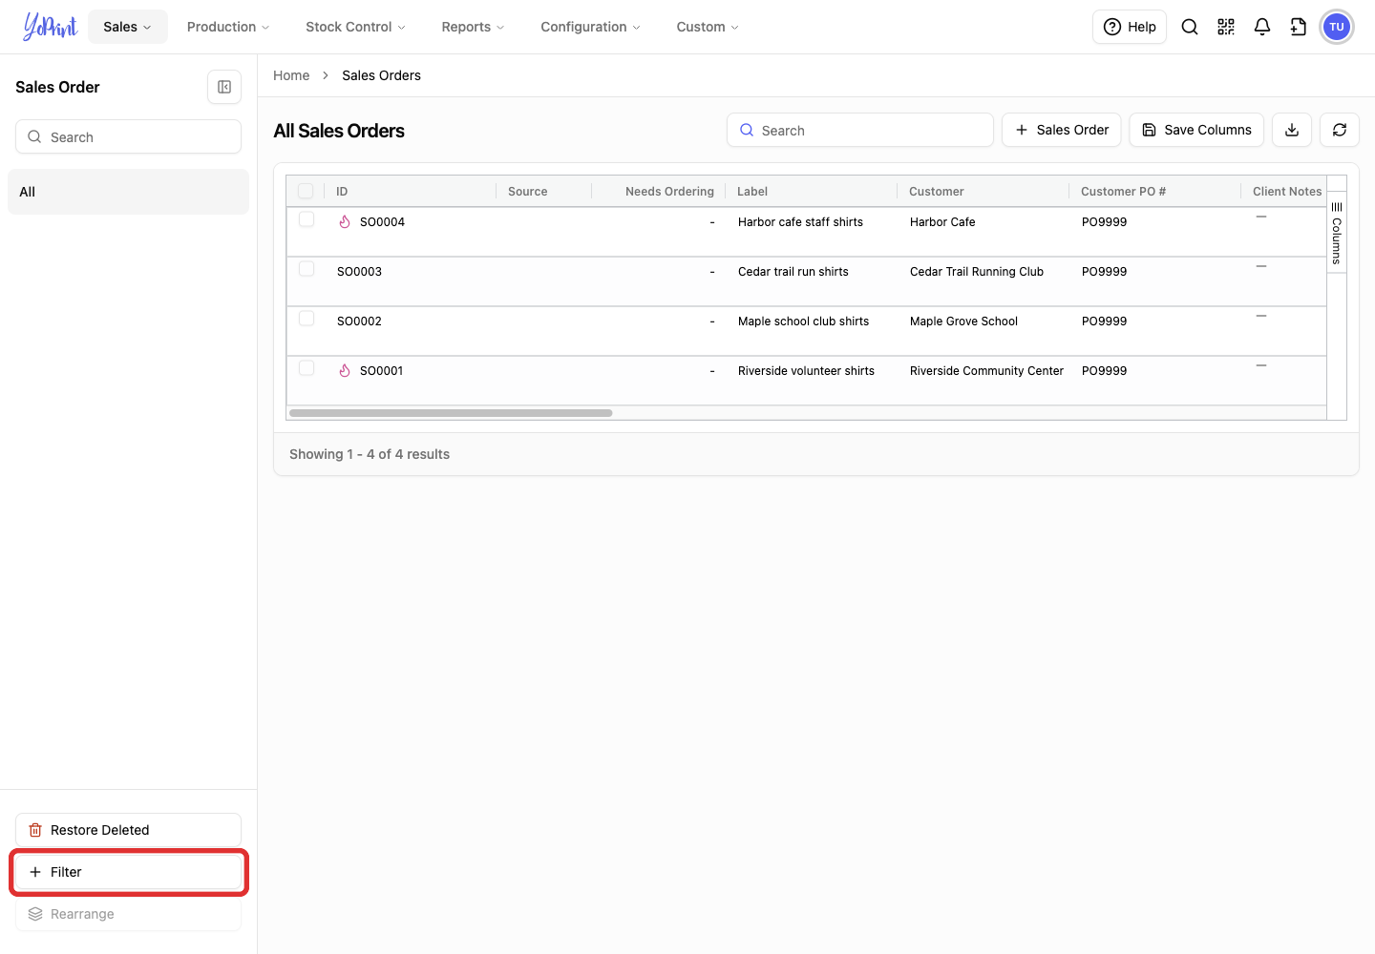1375x954 pixels.
Task: Open global search magnifier in top bar
Action: 1190,27
